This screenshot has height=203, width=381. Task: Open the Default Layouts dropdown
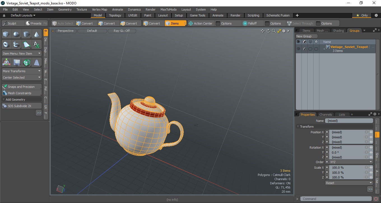click(23, 15)
